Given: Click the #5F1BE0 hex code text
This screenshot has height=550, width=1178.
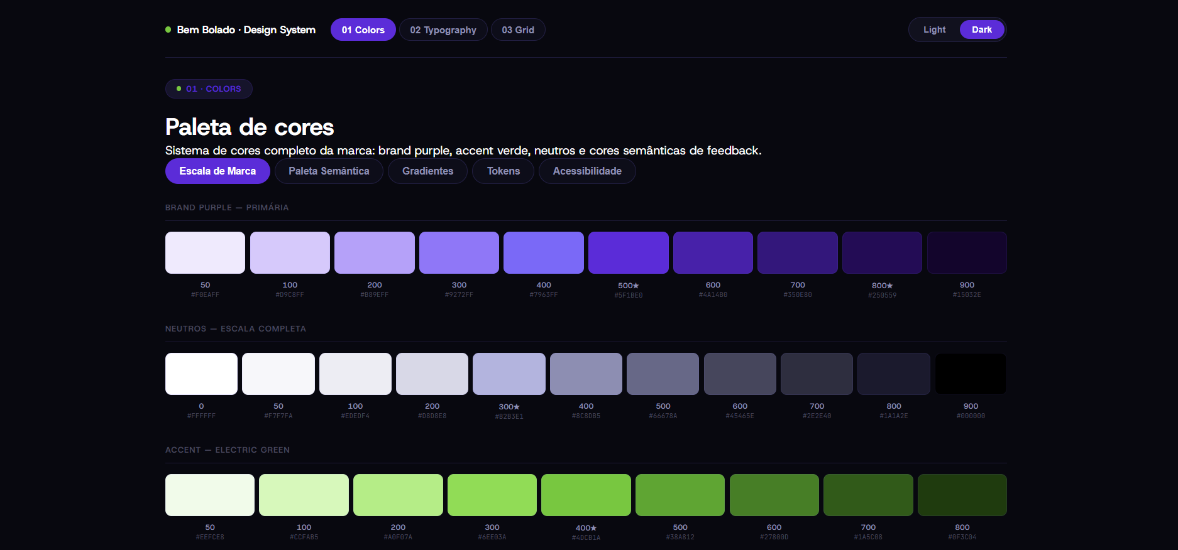Looking at the screenshot, I should point(629,295).
